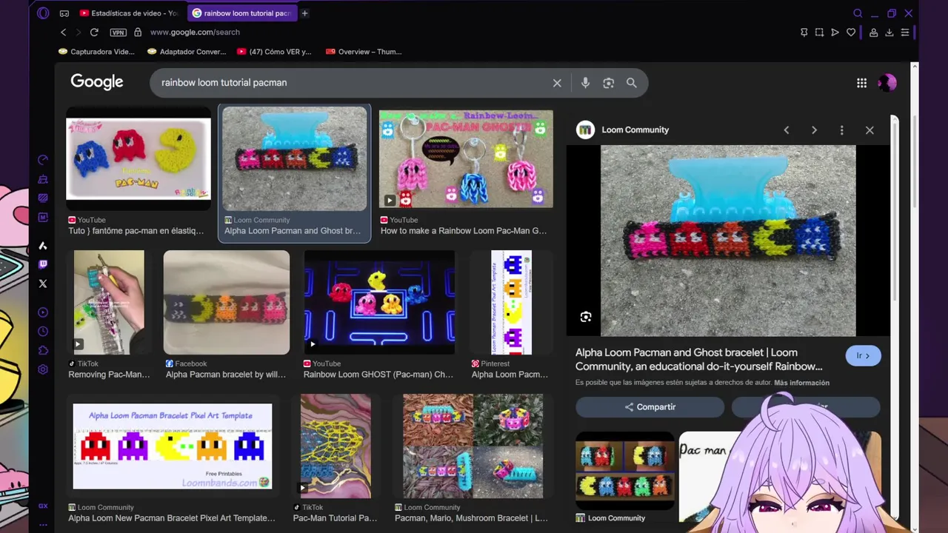Image resolution: width=948 pixels, height=533 pixels.
Task: Click the large Pacman bracelet preview image
Action: pyautogui.click(x=728, y=241)
